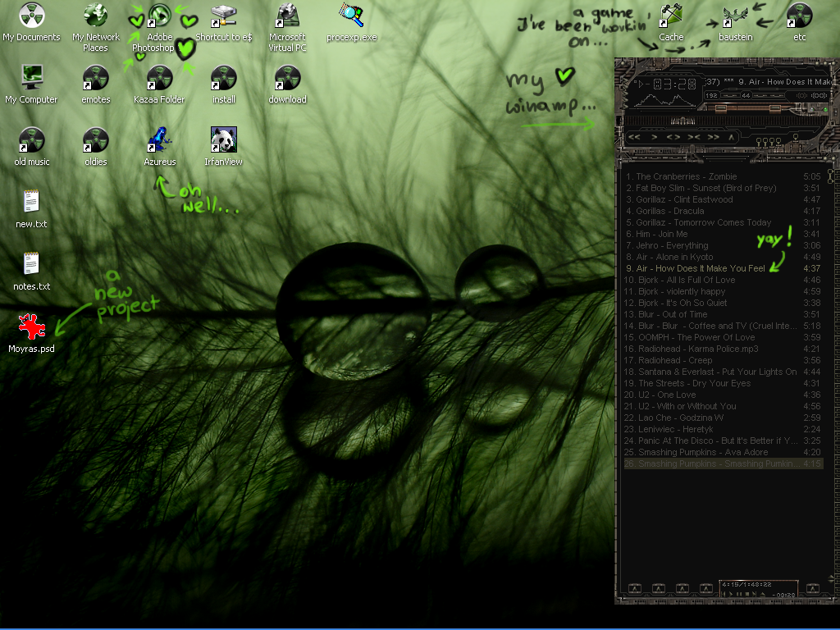The image size is (840, 630).
Task: Click Winamp's single '>' play button
Action: 654,137
